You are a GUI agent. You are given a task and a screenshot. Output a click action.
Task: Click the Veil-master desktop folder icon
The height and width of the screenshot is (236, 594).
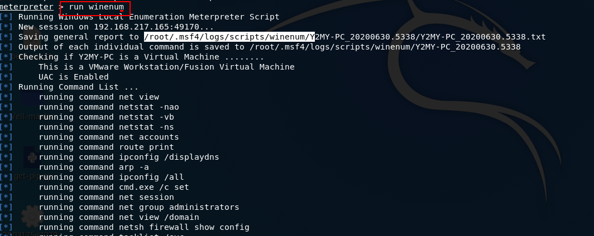[28, 99]
